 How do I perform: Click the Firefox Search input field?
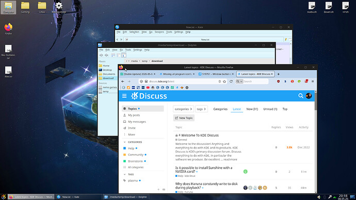coord(255,81)
